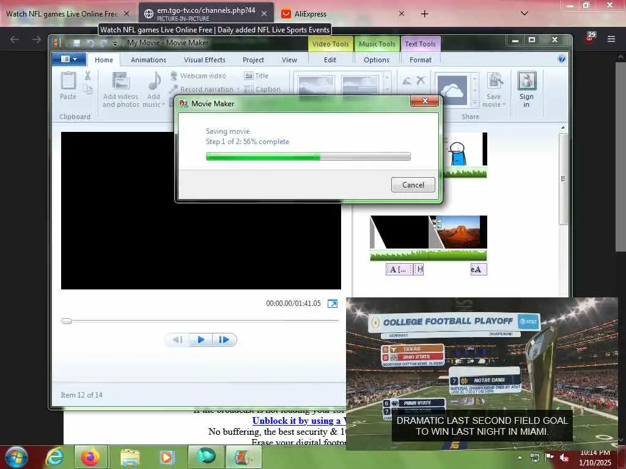This screenshot has height=469, width=626.
Task: Click the Rotate left icon
Action: point(407,81)
